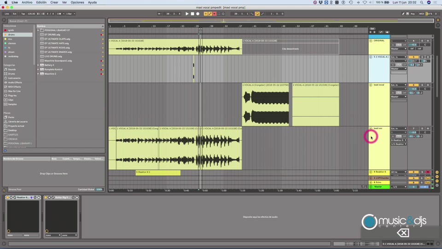Fold the ORIGINAL track

click(x=371, y=41)
